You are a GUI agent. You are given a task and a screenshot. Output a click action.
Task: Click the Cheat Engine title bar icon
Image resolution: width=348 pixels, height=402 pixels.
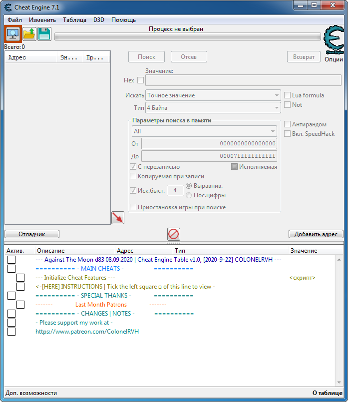(8, 7)
